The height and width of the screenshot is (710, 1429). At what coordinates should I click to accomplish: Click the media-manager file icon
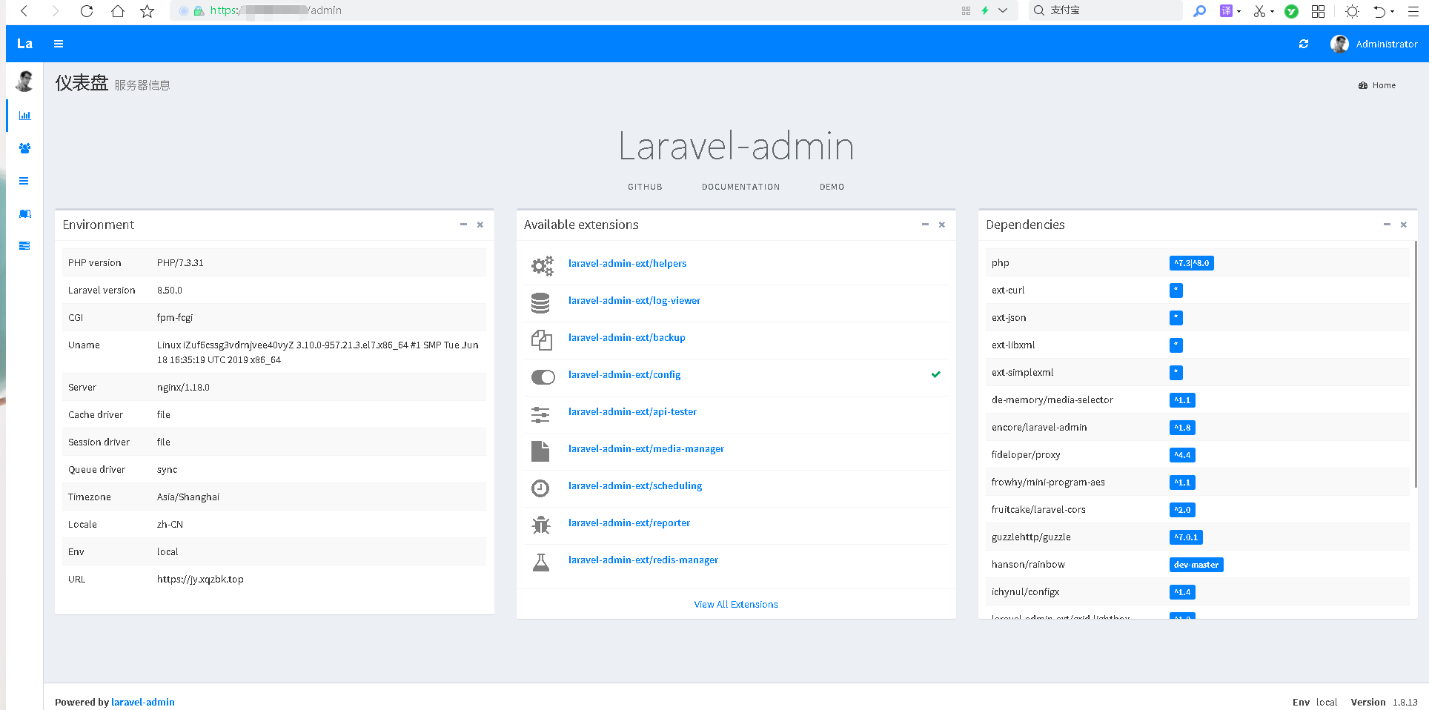(540, 451)
